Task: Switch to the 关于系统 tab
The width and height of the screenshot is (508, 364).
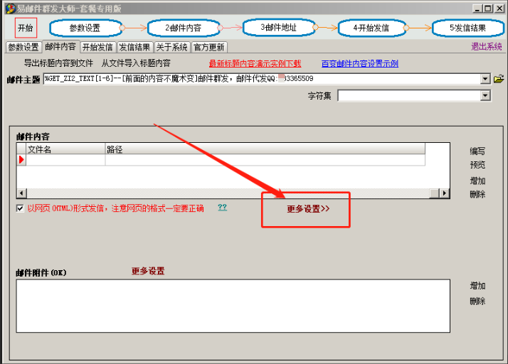Action: [x=172, y=48]
